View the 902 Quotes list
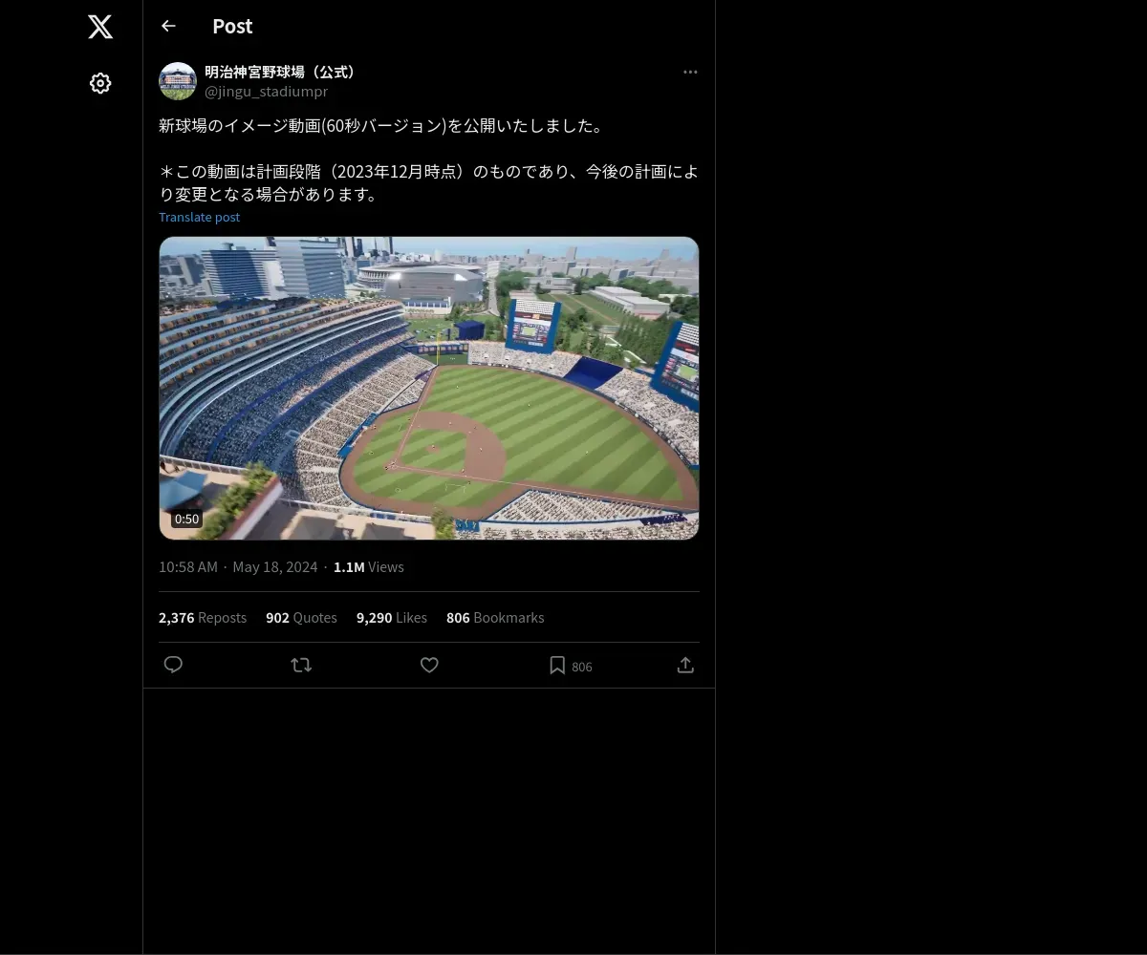The width and height of the screenshot is (1147, 955). pyautogui.click(x=301, y=618)
